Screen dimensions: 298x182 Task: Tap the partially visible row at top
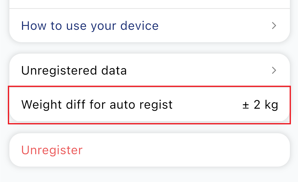coord(149,4)
